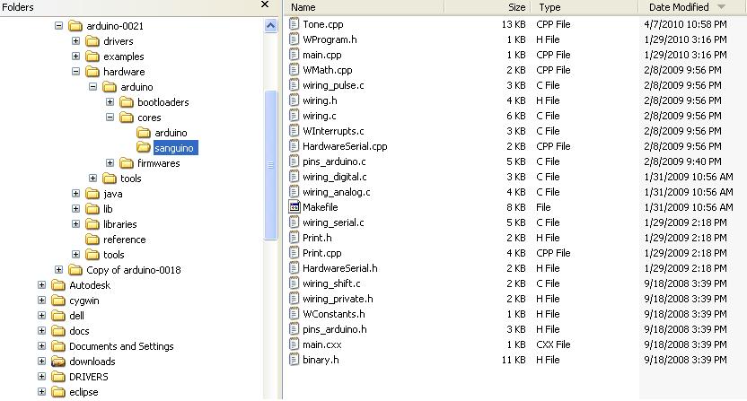This screenshot has width=747, height=401.
Task: Click the HardwareSerial.cpp file icon
Action: [294, 145]
